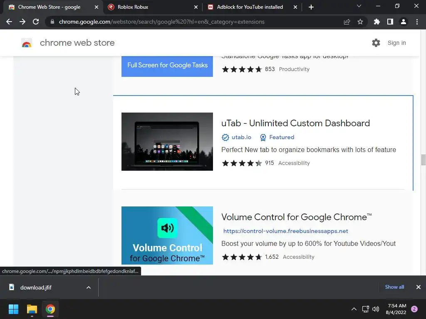Click the address bar URL

(x=162, y=22)
